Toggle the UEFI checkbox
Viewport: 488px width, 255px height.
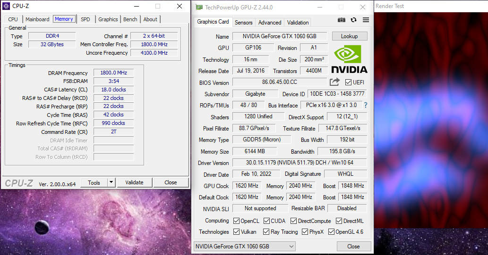pos(348,82)
